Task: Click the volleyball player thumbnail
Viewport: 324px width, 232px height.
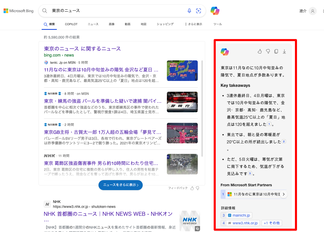Action: pyautogui.click(x=182, y=133)
